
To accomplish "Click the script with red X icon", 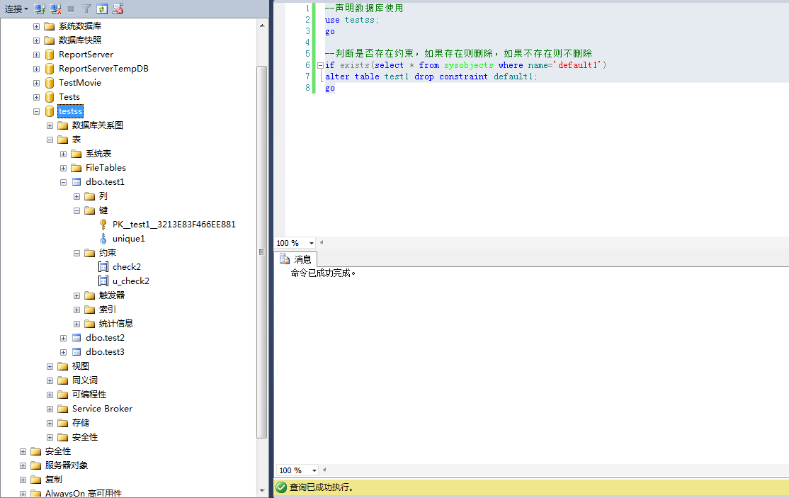I will pos(118,9).
